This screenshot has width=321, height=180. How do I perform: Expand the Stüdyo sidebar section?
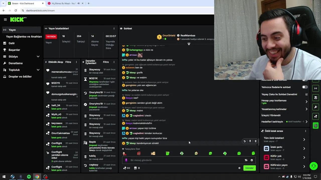(x=38, y=56)
